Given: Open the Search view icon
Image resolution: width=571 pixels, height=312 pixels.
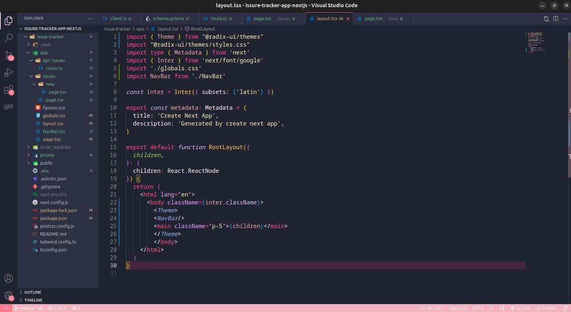Looking at the screenshot, I should pyautogui.click(x=9, y=38).
